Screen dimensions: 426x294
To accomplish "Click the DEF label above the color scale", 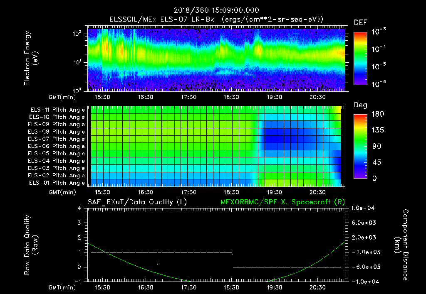I will pos(360,23).
